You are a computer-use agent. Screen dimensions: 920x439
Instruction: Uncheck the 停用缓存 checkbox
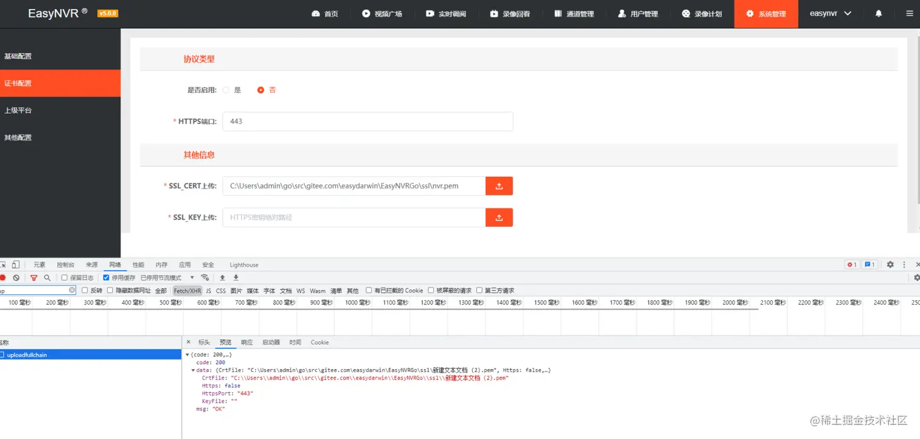106,277
